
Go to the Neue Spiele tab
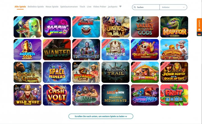(52, 6)
